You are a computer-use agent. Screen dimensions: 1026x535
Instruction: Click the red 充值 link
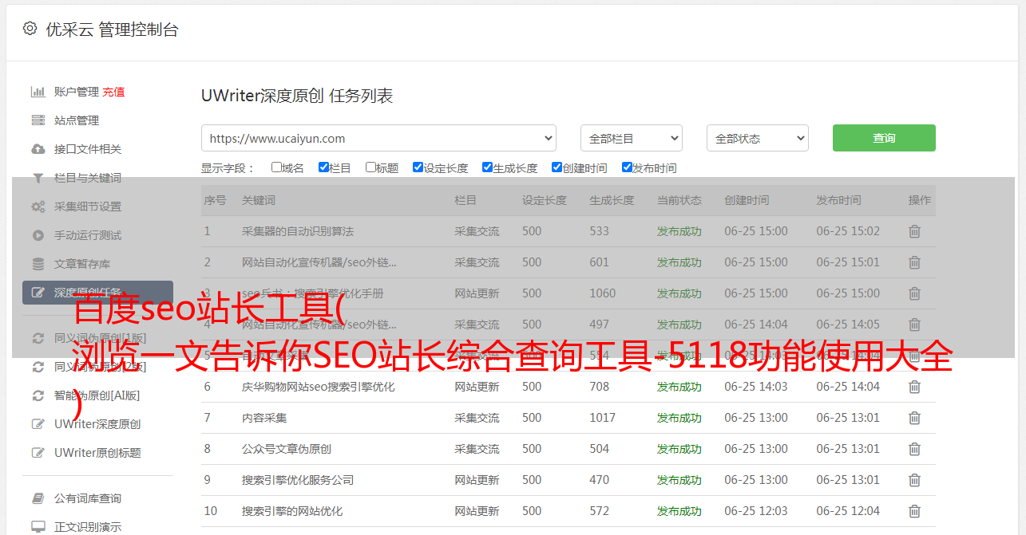[113, 92]
